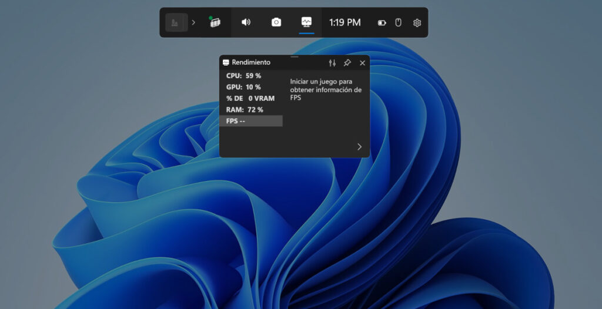Open the Capture widget camera icon
This screenshot has height=309, width=602.
(x=276, y=22)
